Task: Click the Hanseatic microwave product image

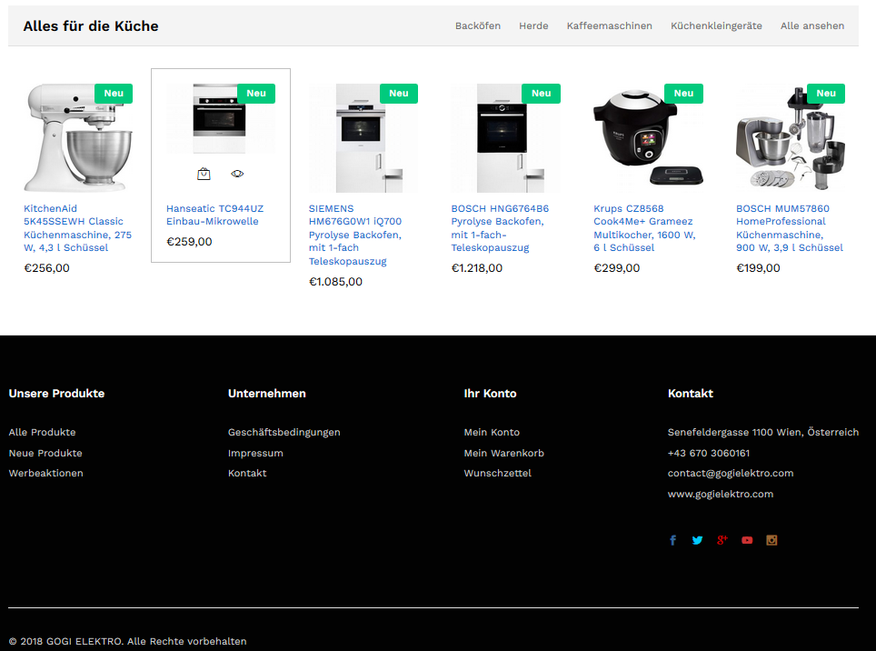Action: coord(221,118)
